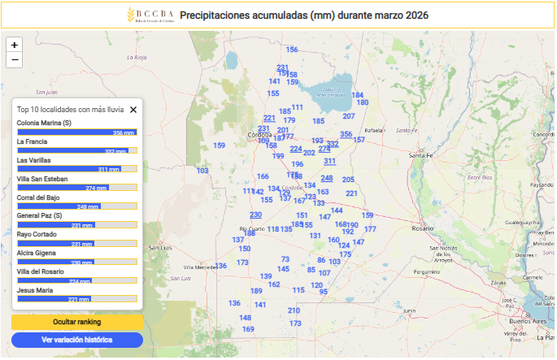The width and height of the screenshot is (557, 360).
Task: Pick Jesus María in ranking list
Action: coord(34,290)
